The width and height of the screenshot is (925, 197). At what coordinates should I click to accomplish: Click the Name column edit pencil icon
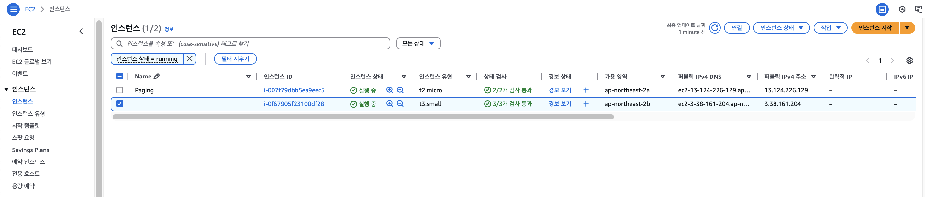[157, 76]
